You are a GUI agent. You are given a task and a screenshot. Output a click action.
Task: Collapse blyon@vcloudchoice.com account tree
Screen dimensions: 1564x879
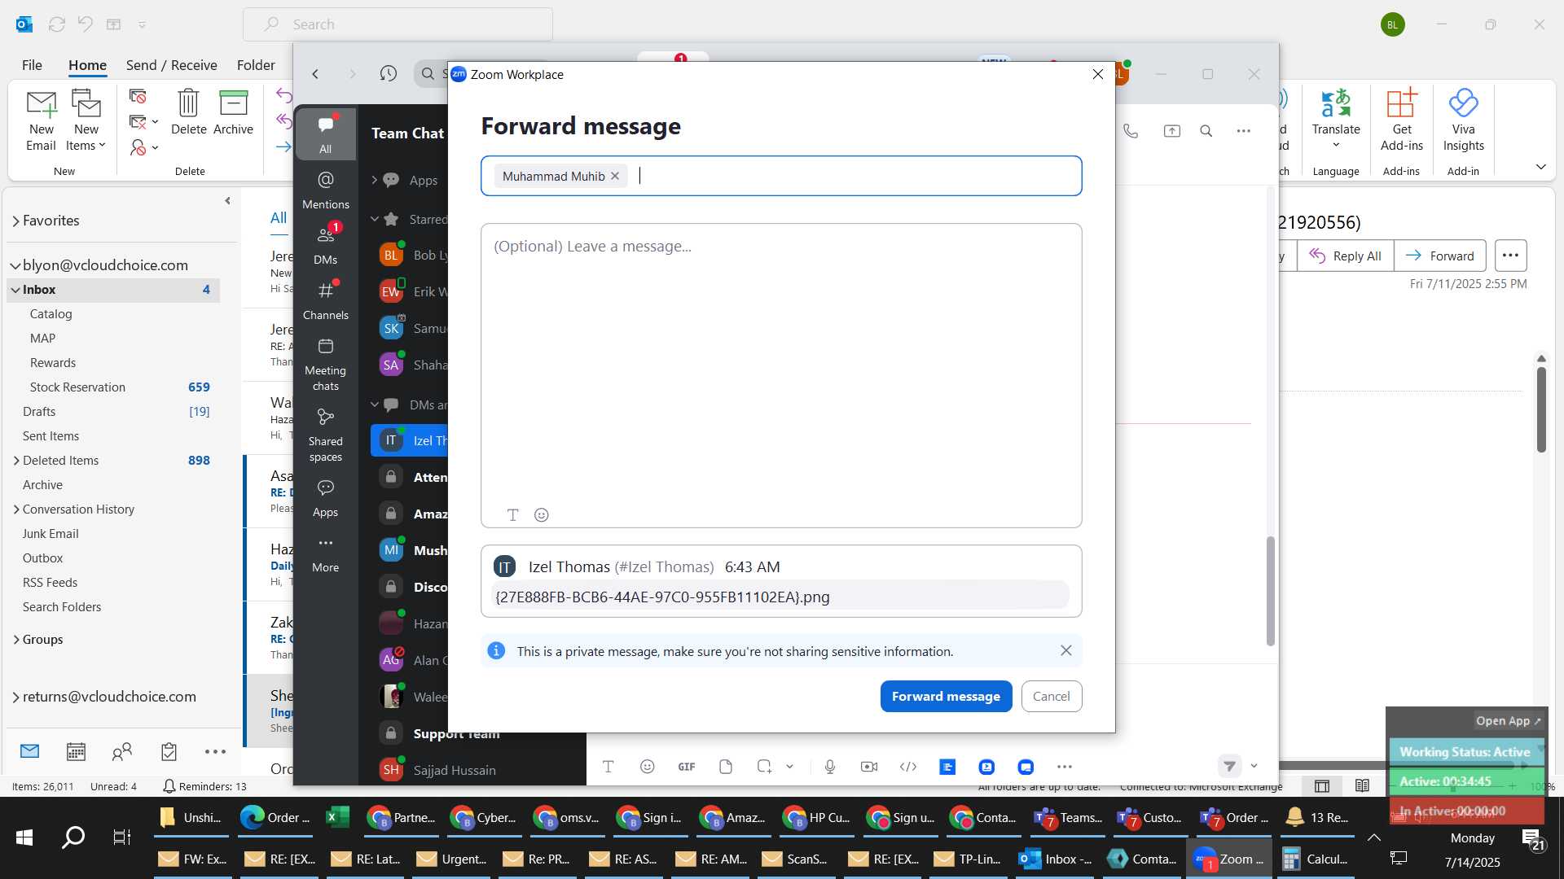pos(15,266)
